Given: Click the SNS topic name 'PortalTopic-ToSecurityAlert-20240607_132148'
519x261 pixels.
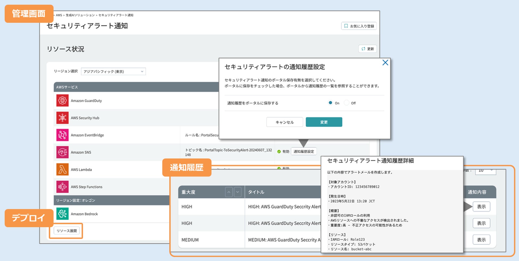Looking at the screenshot, I should click(229, 152).
